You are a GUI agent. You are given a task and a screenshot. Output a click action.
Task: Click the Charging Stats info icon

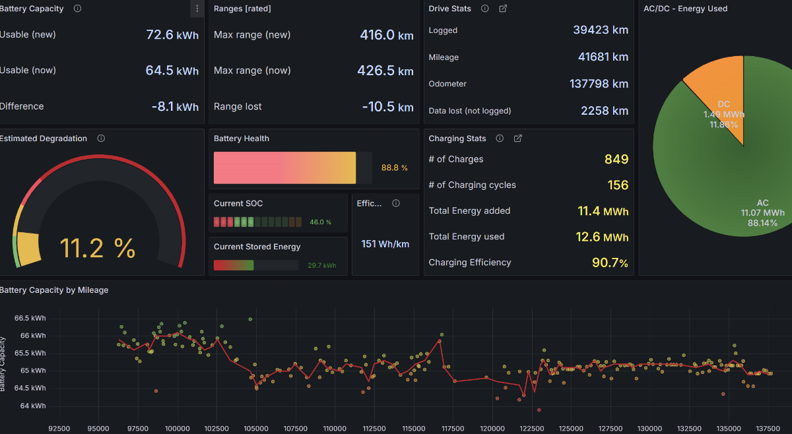coord(500,139)
